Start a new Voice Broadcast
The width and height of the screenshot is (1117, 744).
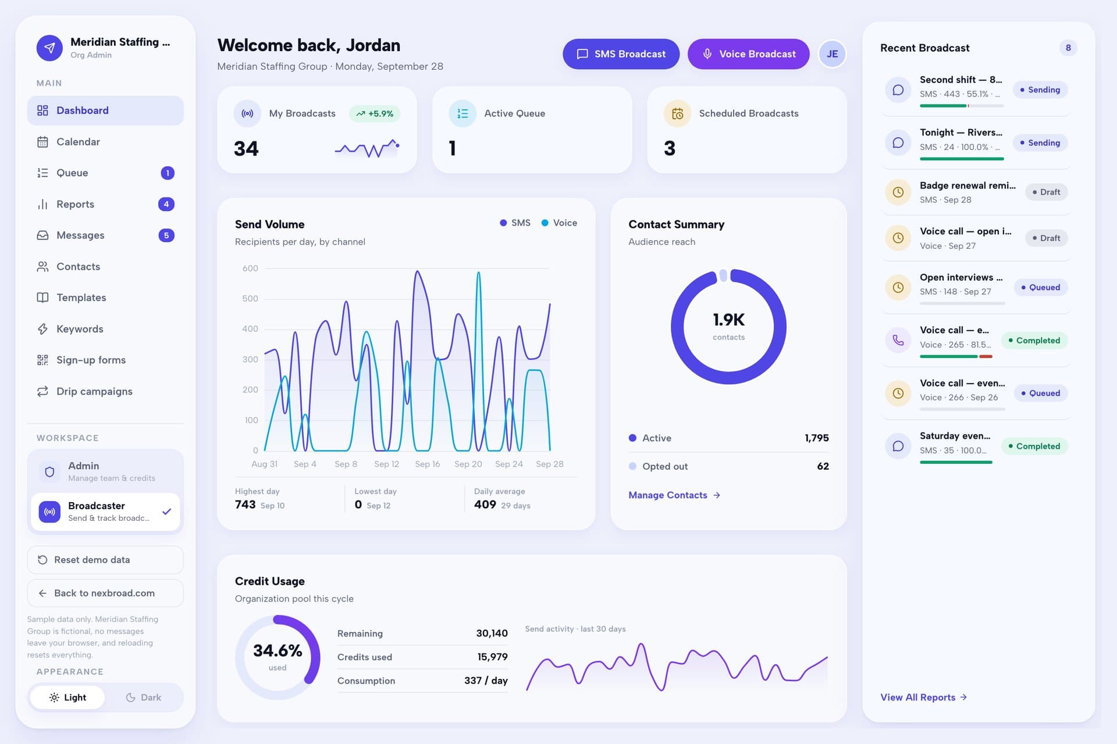(x=748, y=54)
